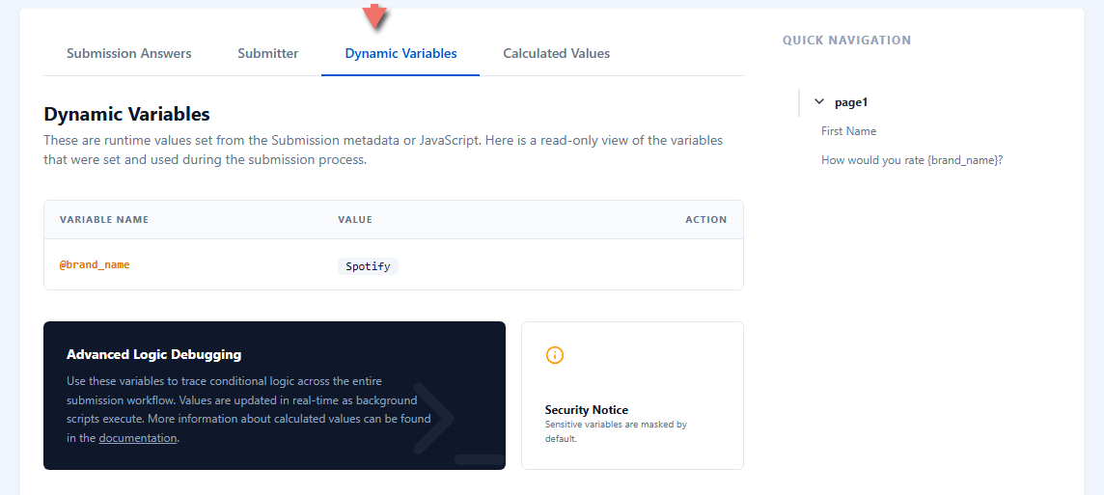Open the Submission Answers tab
1104x495 pixels.
pyautogui.click(x=129, y=53)
